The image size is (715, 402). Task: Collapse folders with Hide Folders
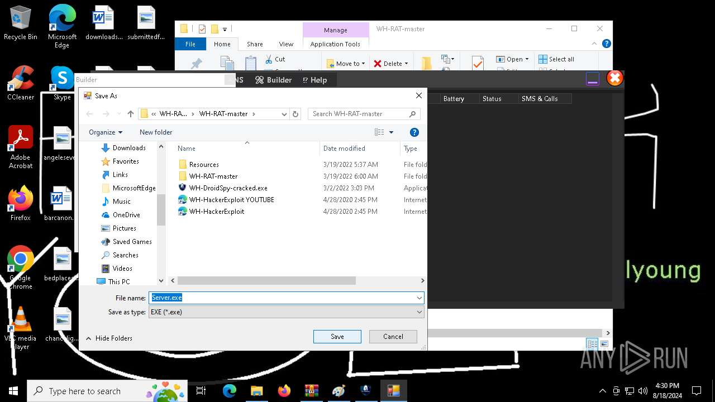109,338
